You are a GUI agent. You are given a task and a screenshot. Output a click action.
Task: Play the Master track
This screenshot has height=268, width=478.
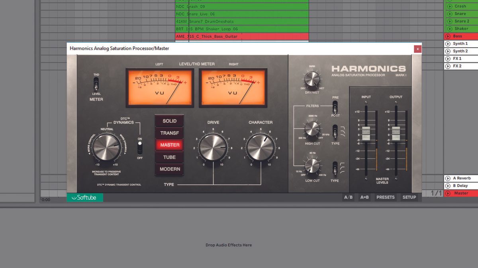(448, 193)
